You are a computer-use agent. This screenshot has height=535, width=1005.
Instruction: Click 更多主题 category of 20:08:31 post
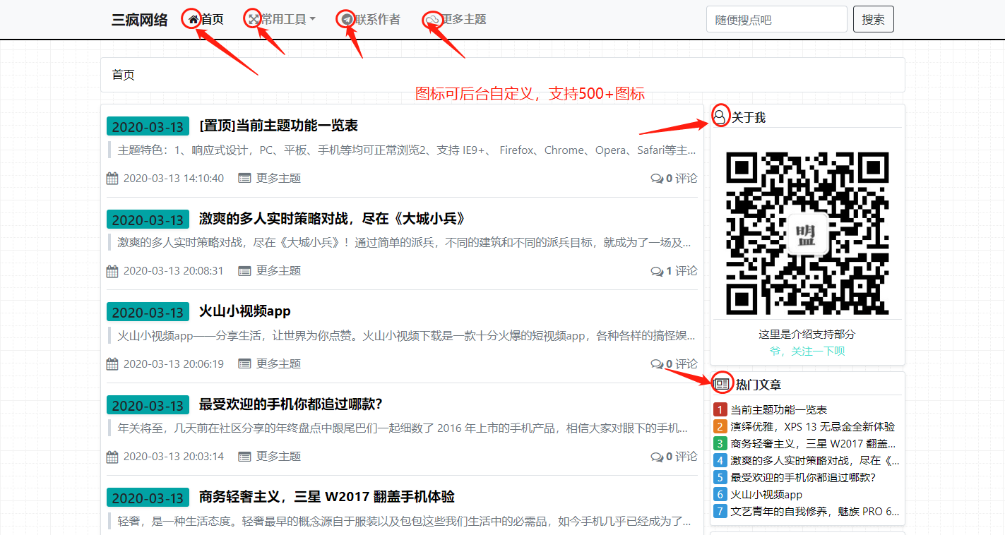[278, 271]
